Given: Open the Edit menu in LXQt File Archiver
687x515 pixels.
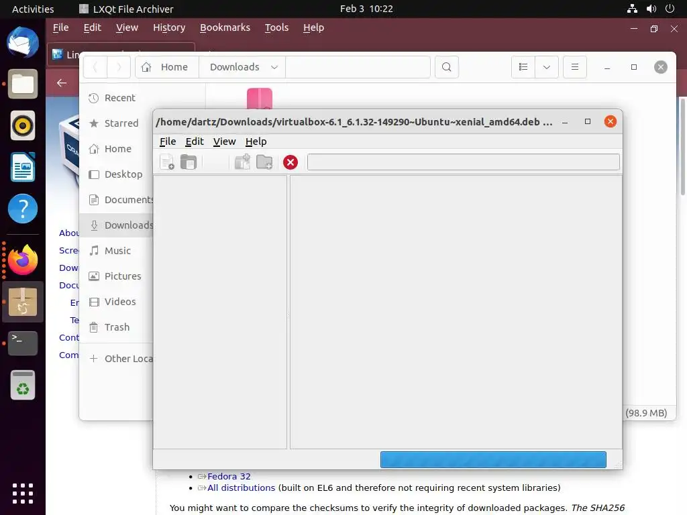Looking at the screenshot, I should [x=195, y=141].
